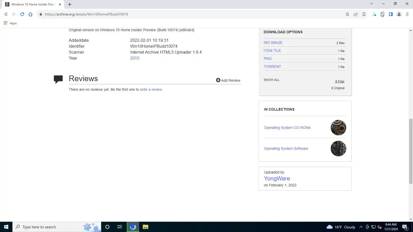Open Operating System CD-ROMs collection

(x=287, y=128)
